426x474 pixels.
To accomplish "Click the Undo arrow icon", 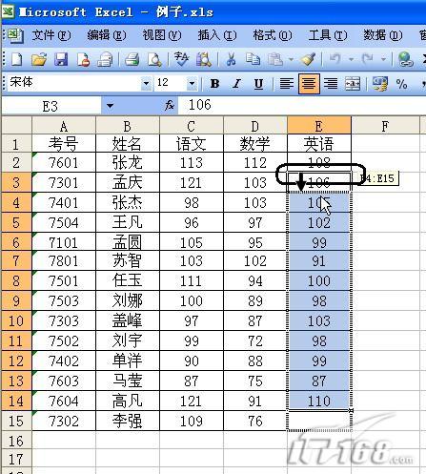I will (x=335, y=59).
